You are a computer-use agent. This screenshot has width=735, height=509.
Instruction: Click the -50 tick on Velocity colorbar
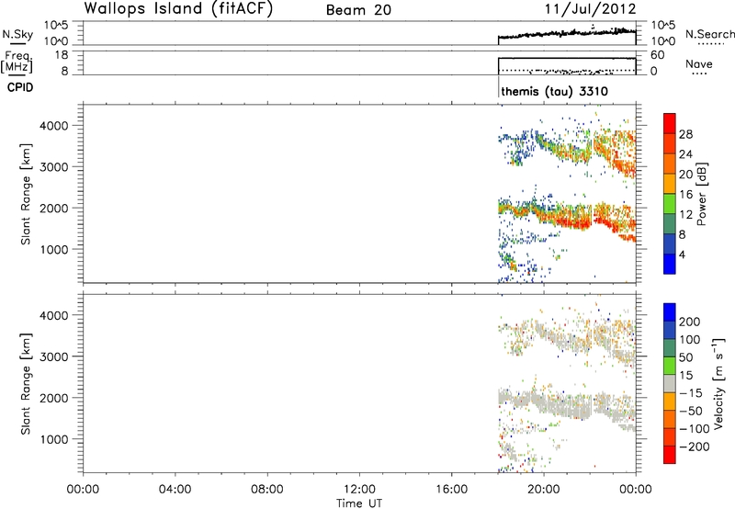(x=691, y=411)
